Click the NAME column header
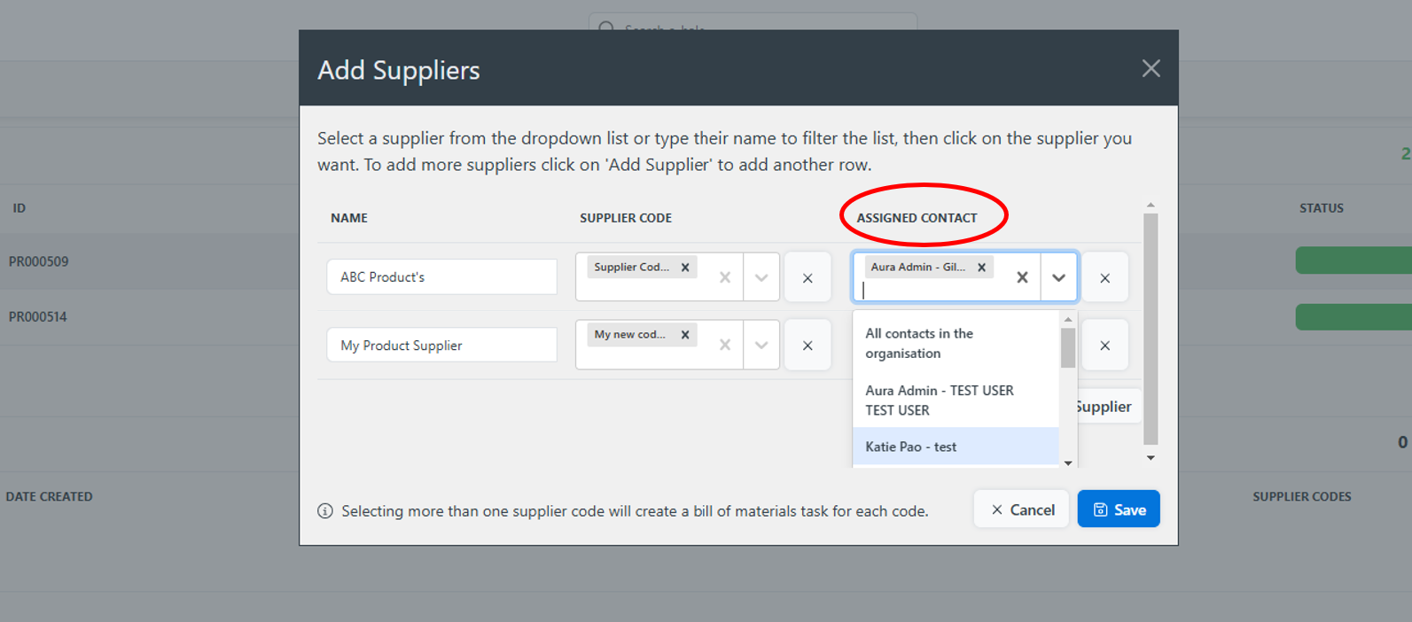The image size is (1412, 622). (349, 218)
